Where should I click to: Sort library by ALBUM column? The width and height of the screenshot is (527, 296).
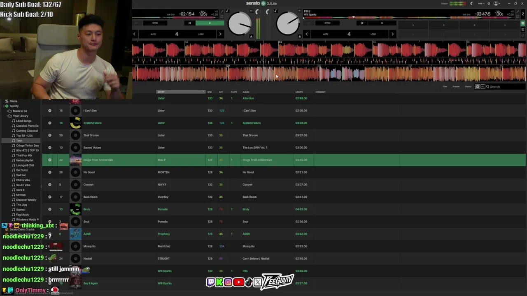pos(246,92)
